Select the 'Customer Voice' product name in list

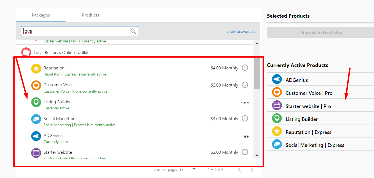coord(58,85)
